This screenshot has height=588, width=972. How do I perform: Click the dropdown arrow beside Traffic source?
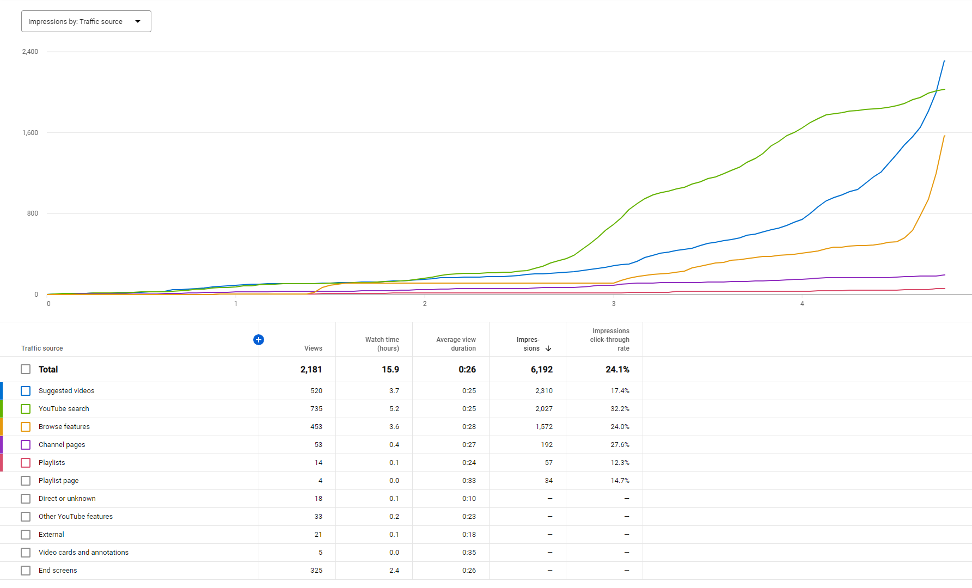[x=138, y=21]
